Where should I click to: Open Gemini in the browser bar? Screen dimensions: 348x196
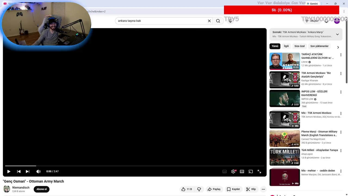[312, 4]
